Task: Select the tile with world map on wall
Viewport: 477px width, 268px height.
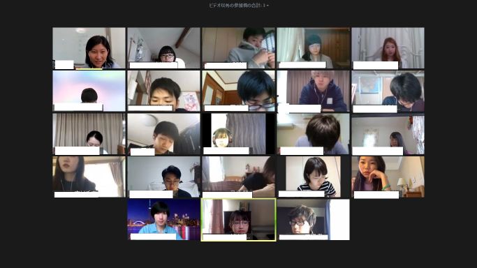Action: pos(388,91)
